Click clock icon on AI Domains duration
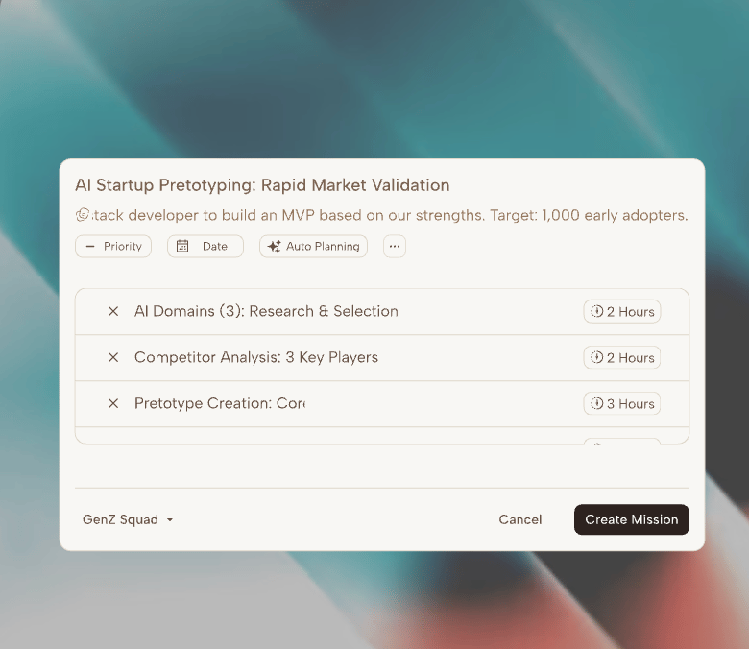 tap(596, 311)
